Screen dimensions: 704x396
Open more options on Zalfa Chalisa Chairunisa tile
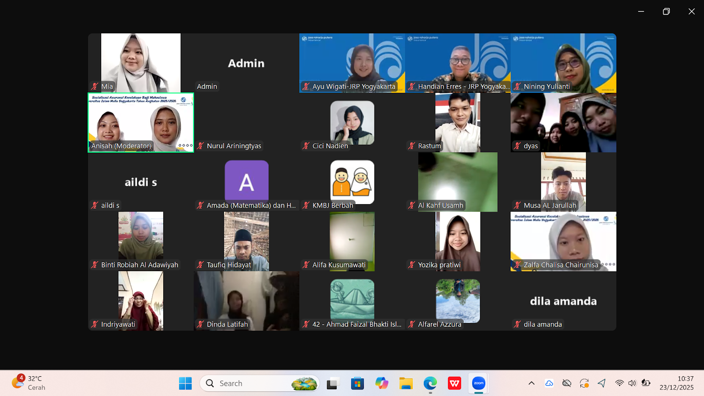(x=608, y=264)
